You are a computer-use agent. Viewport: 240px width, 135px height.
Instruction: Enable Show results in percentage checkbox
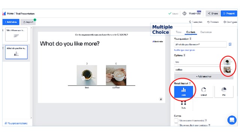(176, 125)
